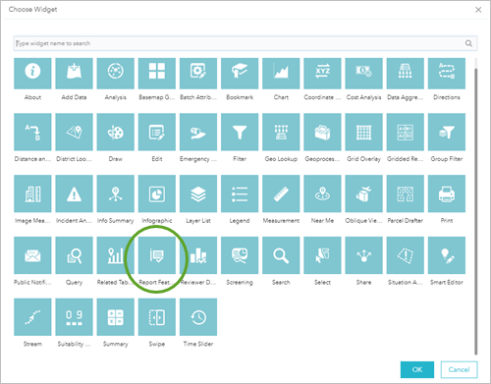Choose the Select widget icon
The image size is (491, 384).
click(x=322, y=255)
